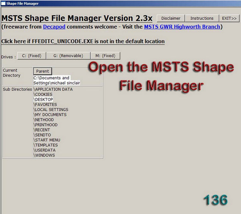
Task: Select the G: (Removable) drive
Action: pyautogui.click(x=68, y=56)
